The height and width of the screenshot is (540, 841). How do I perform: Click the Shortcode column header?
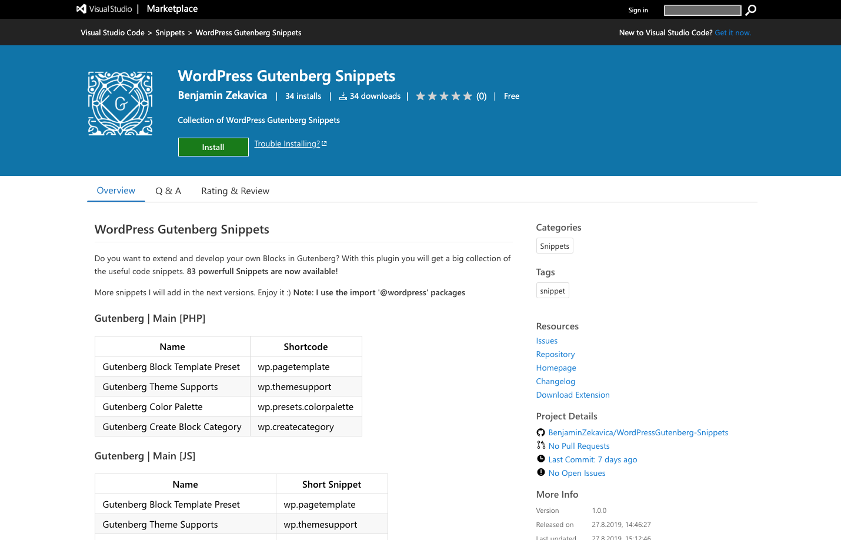pyautogui.click(x=306, y=346)
